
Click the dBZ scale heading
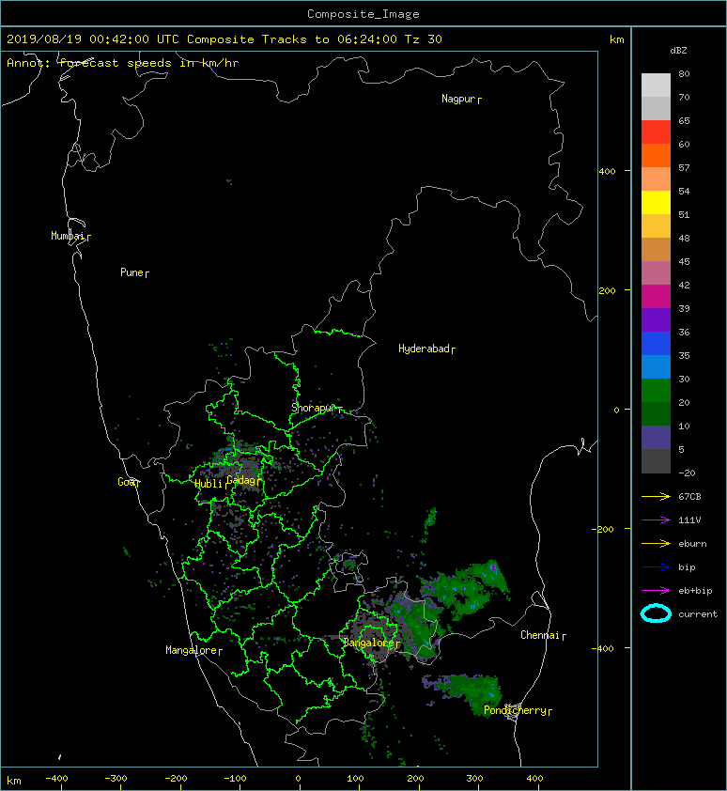tap(678, 51)
